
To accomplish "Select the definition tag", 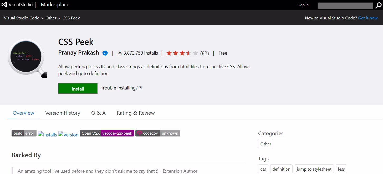I will [x=281, y=169].
